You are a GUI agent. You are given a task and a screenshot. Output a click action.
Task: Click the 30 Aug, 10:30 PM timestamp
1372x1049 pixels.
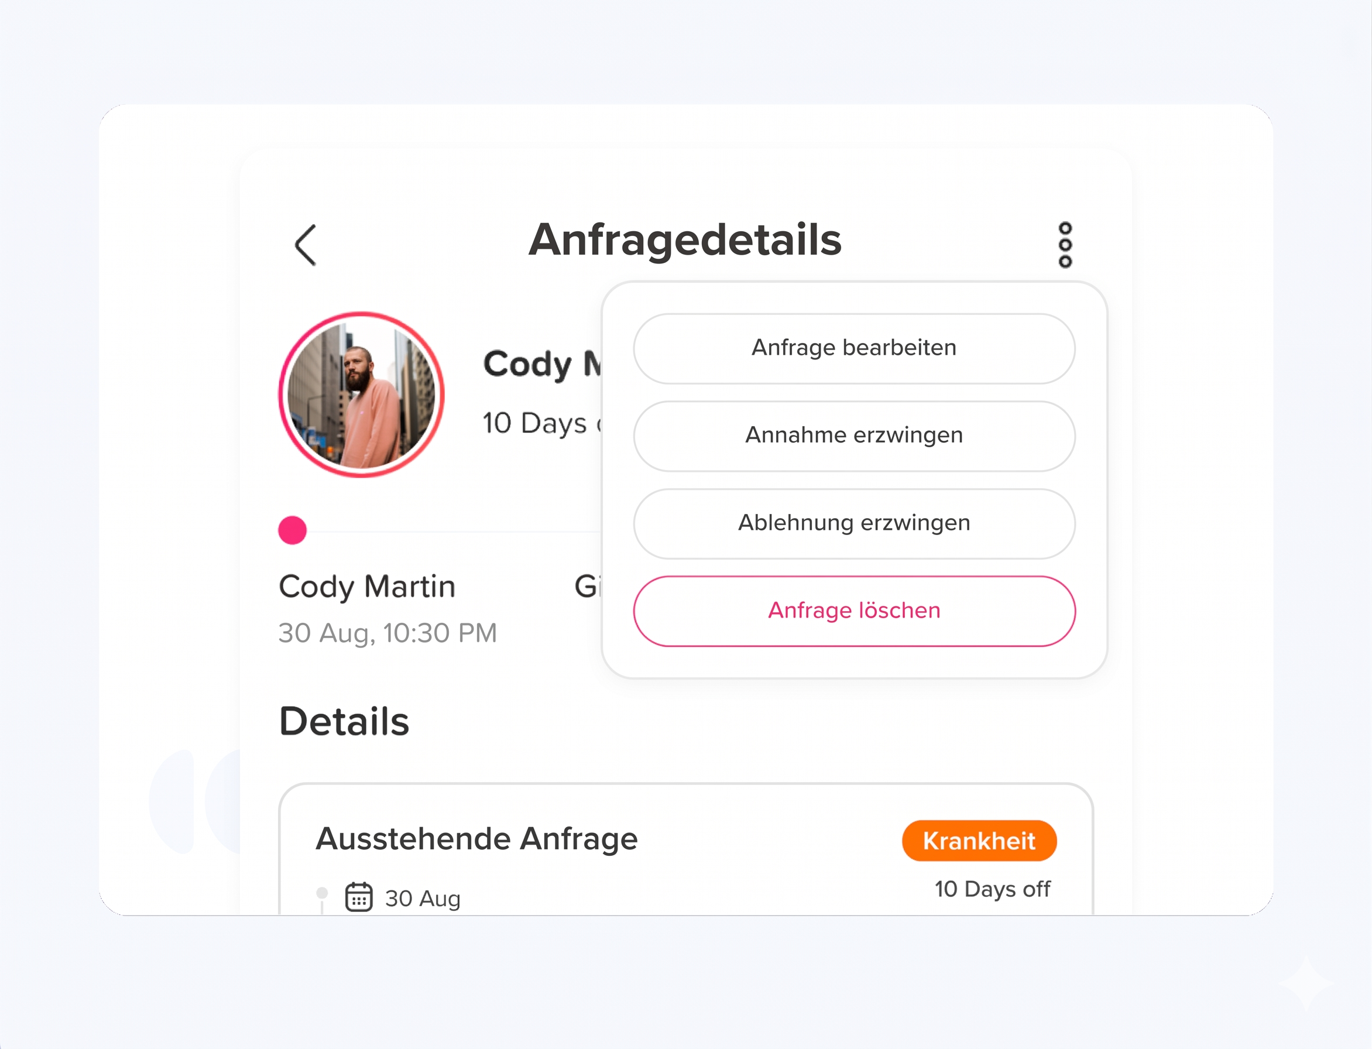(x=387, y=633)
